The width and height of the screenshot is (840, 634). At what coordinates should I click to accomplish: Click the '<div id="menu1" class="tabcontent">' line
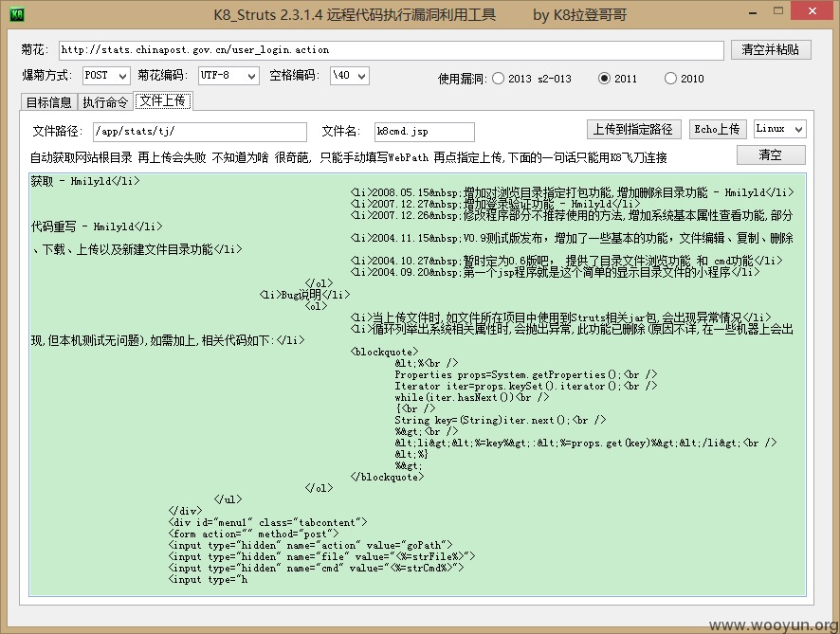[x=268, y=522]
